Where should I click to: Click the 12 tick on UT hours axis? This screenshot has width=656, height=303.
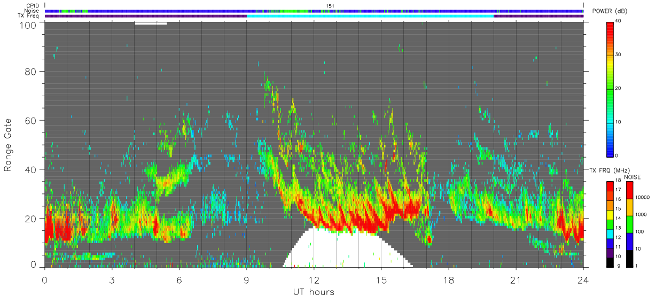pyautogui.click(x=314, y=280)
